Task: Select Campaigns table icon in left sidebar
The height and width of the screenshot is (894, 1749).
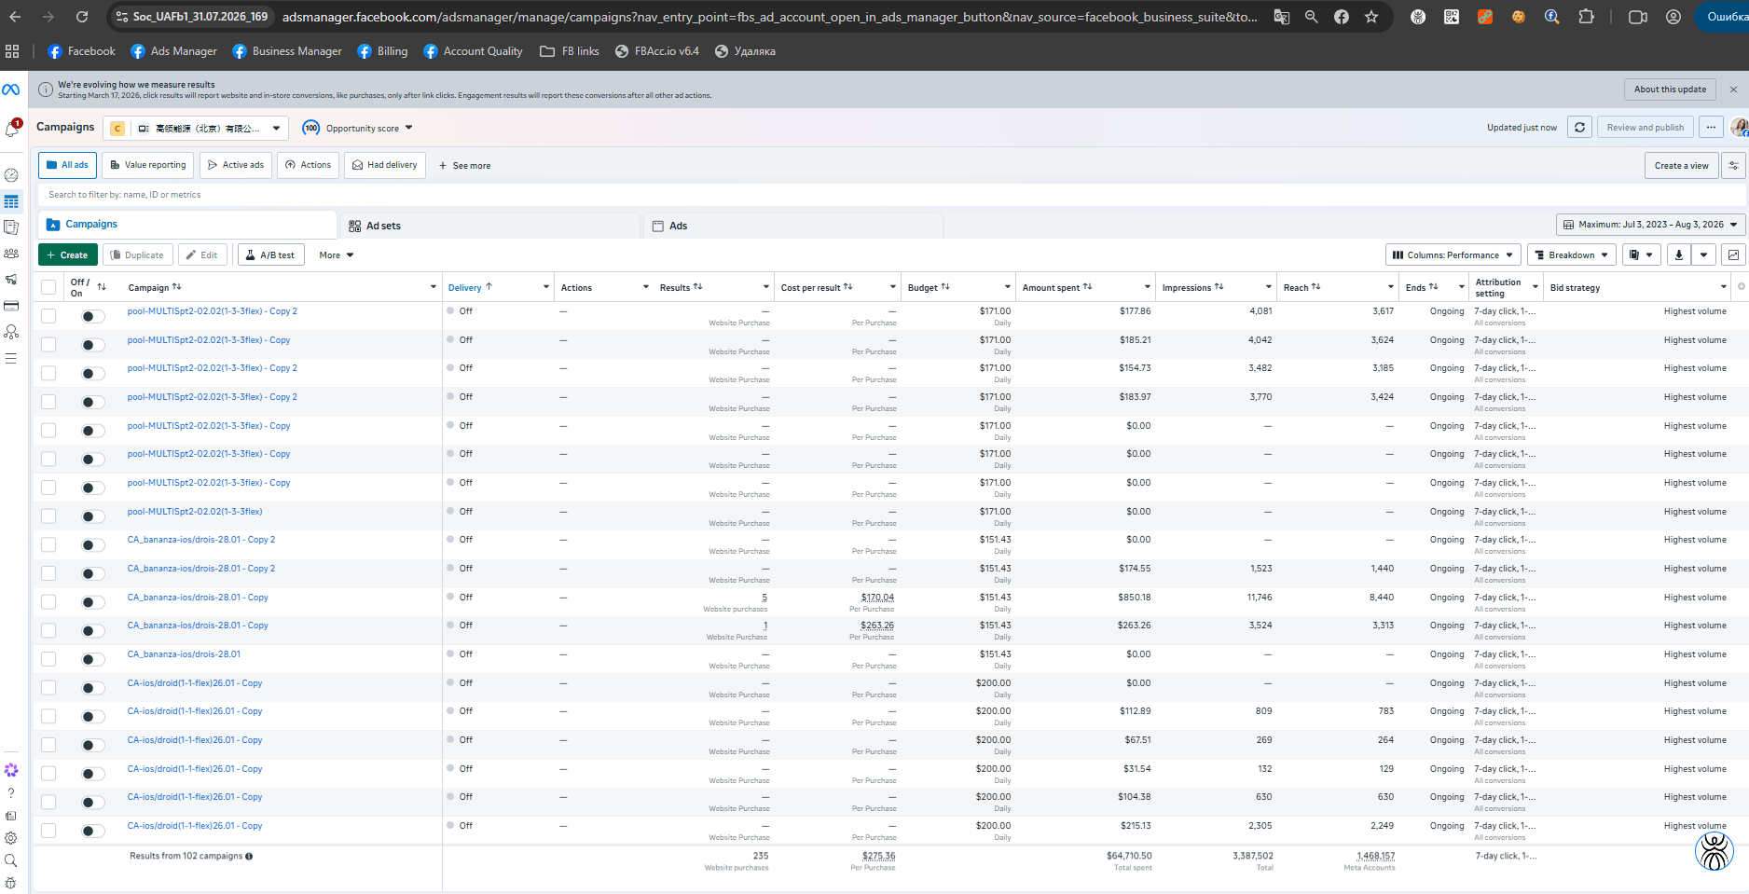Action: click(x=11, y=201)
